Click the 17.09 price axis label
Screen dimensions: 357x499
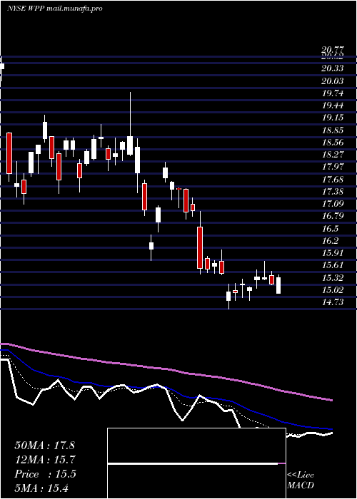[x=333, y=204]
